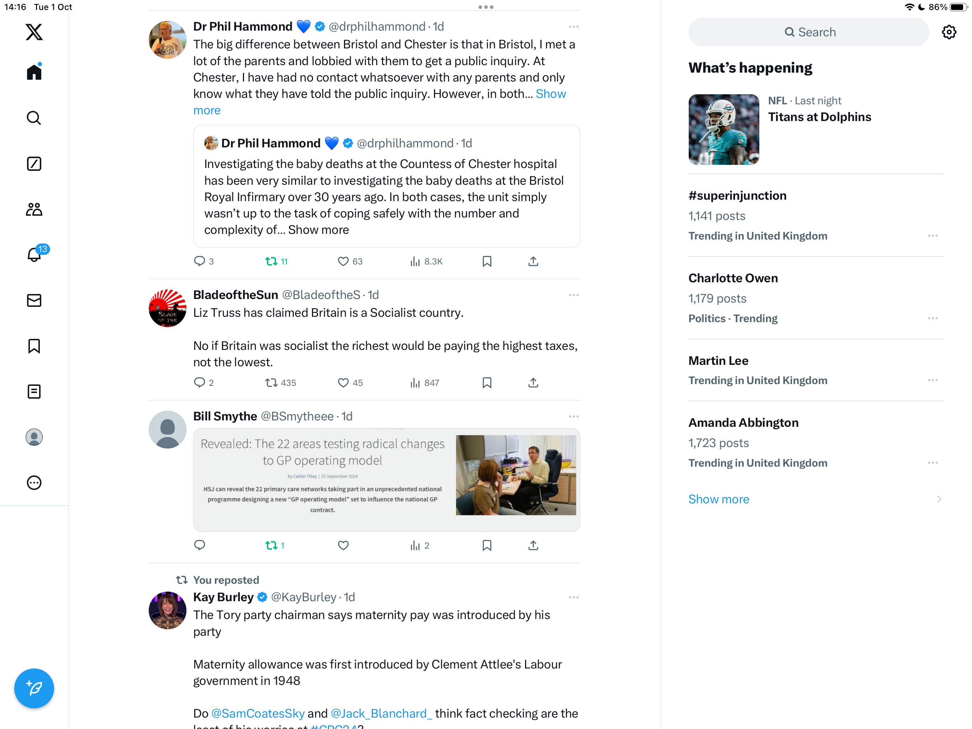The width and height of the screenshot is (972, 729).
Task: Click the Search input field
Action: pos(809,32)
